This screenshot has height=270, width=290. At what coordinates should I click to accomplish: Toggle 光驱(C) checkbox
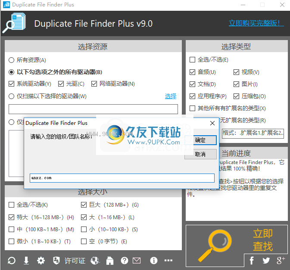(61, 84)
